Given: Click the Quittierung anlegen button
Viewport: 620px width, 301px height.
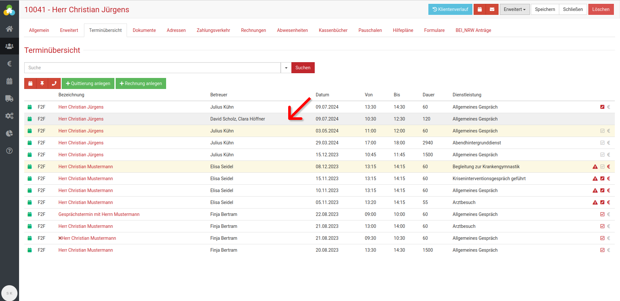Looking at the screenshot, I should tap(88, 83).
